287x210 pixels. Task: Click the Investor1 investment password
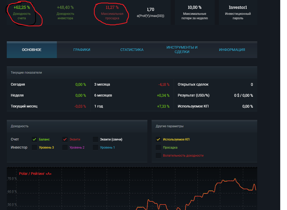point(238,8)
